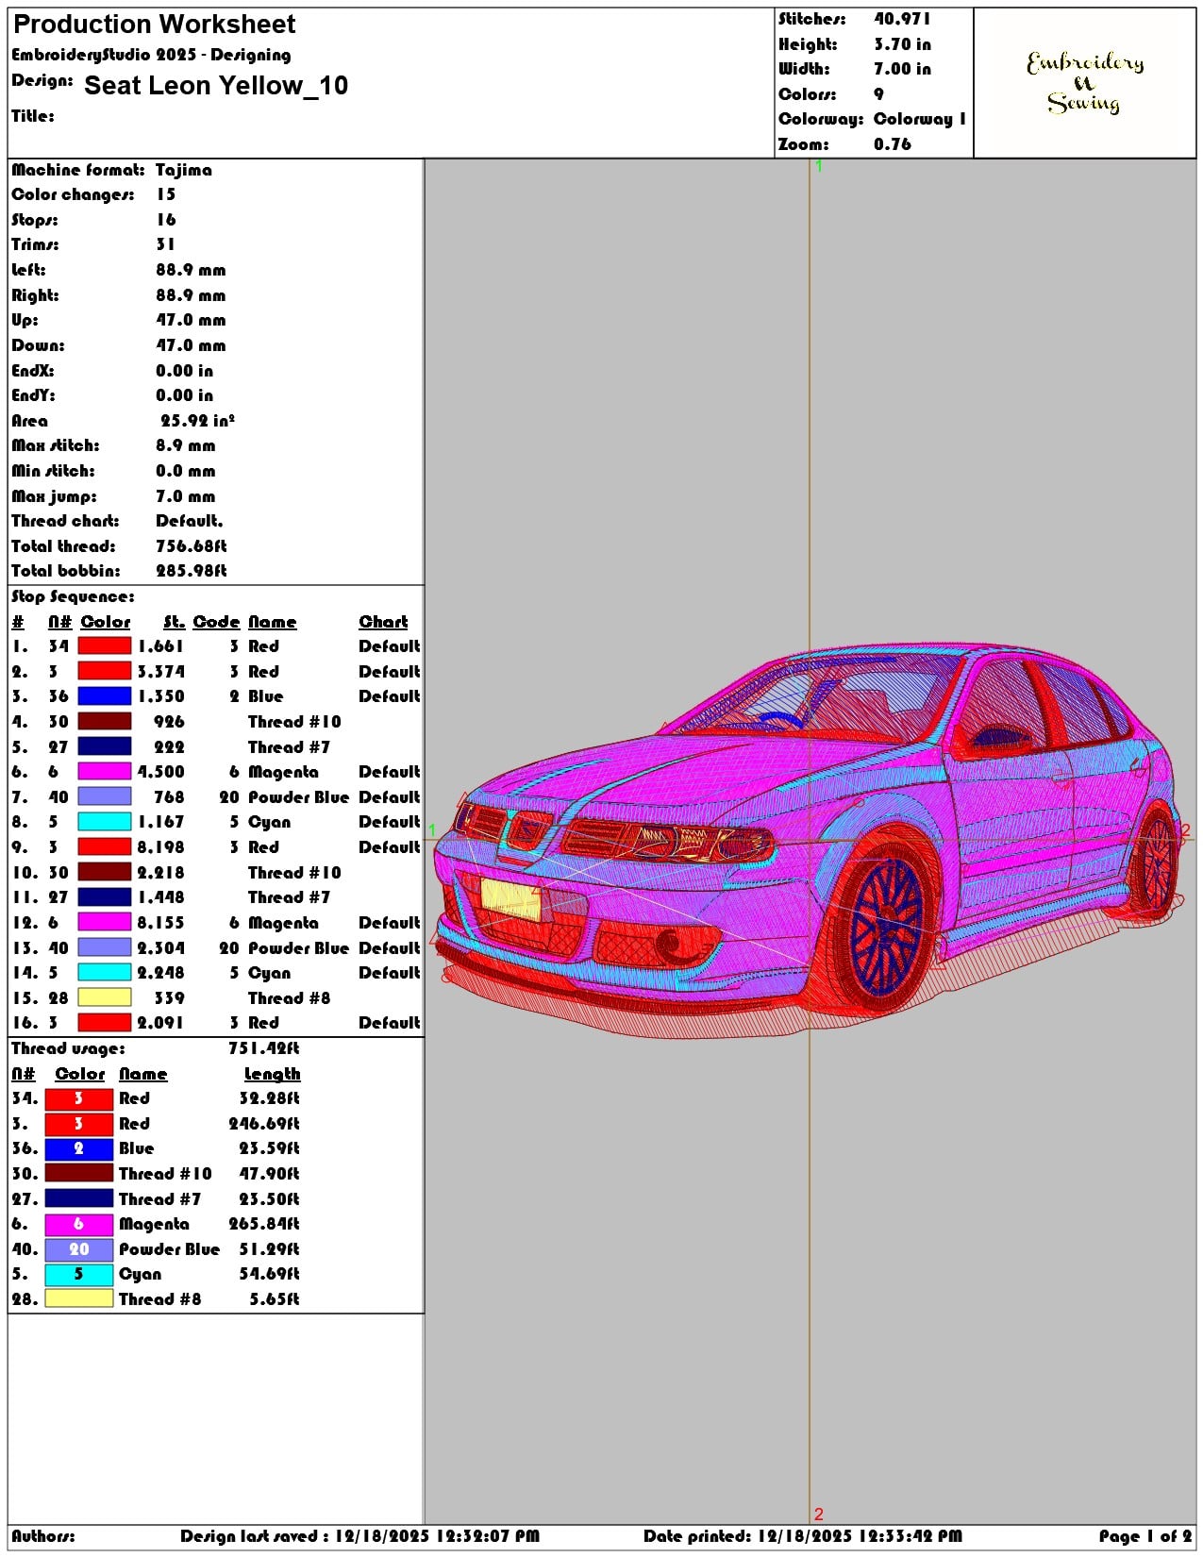
Task: Click the name 'Blue' in stop sequence row 3
Action: [265, 696]
